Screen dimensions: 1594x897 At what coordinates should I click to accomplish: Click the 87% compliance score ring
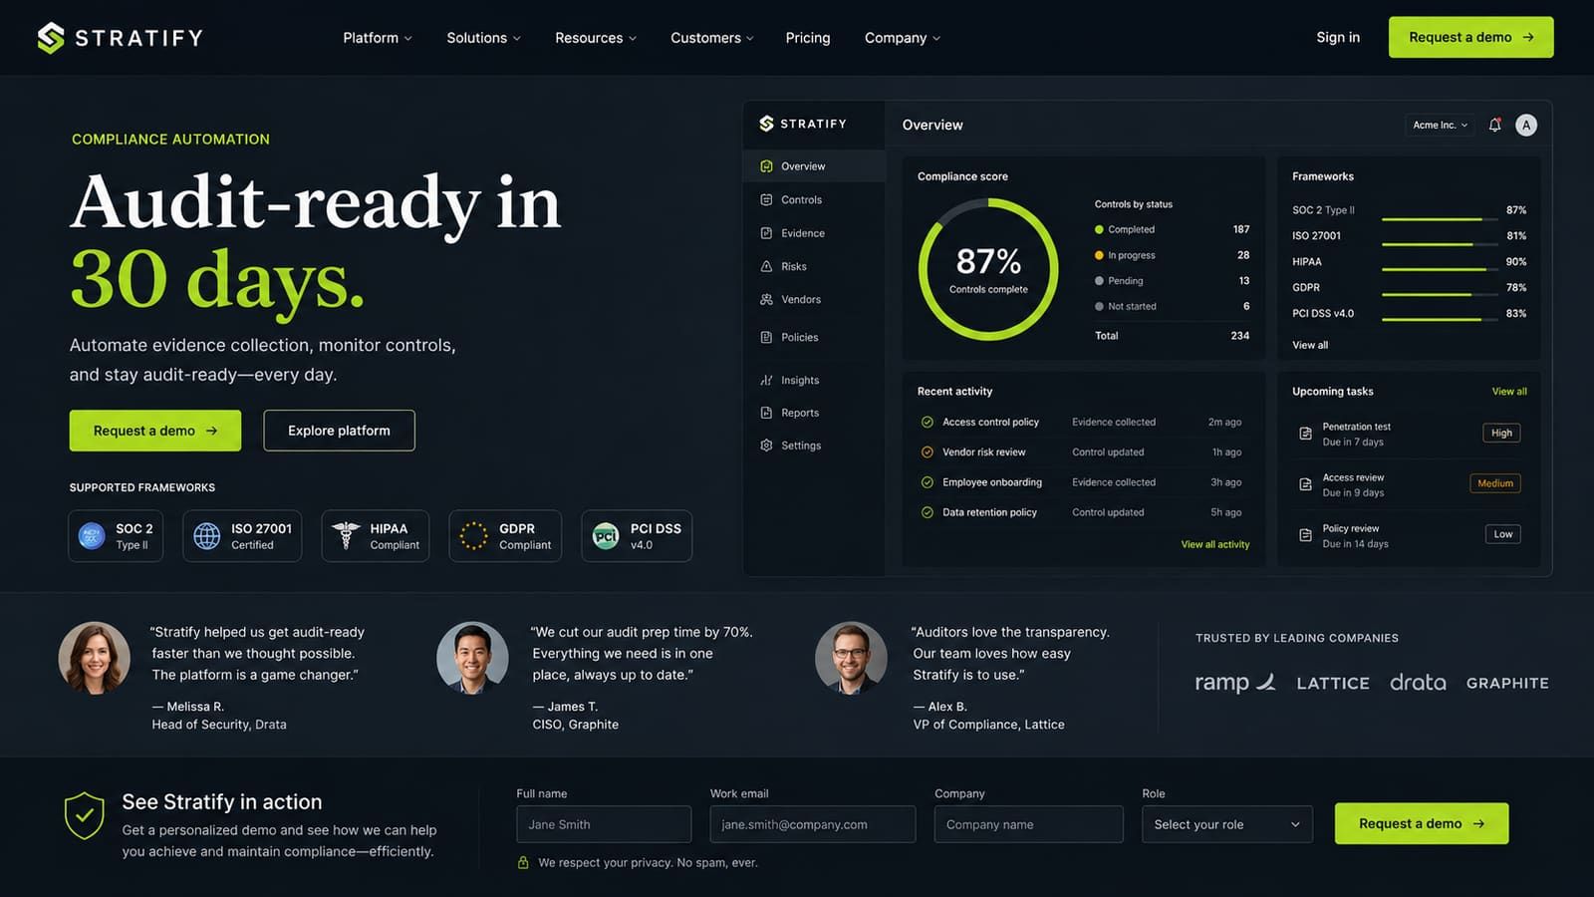pos(988,269)
